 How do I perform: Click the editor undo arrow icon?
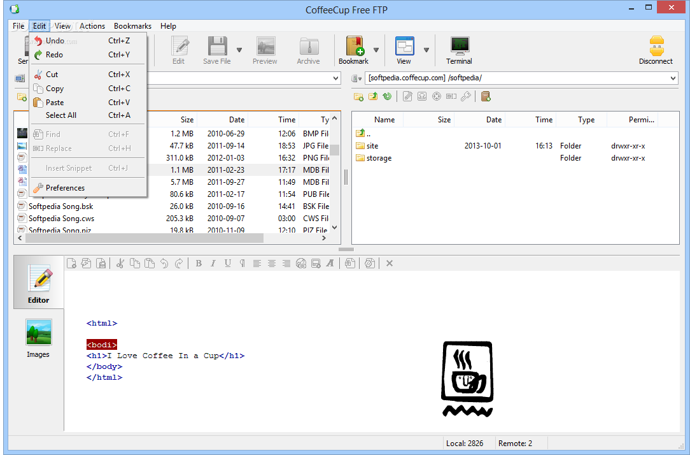click(164, 263)
